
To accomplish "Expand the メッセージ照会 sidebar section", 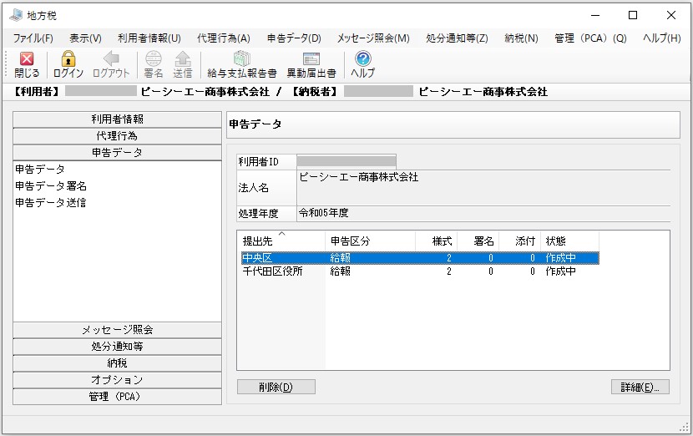I will (x=117, y=330).
